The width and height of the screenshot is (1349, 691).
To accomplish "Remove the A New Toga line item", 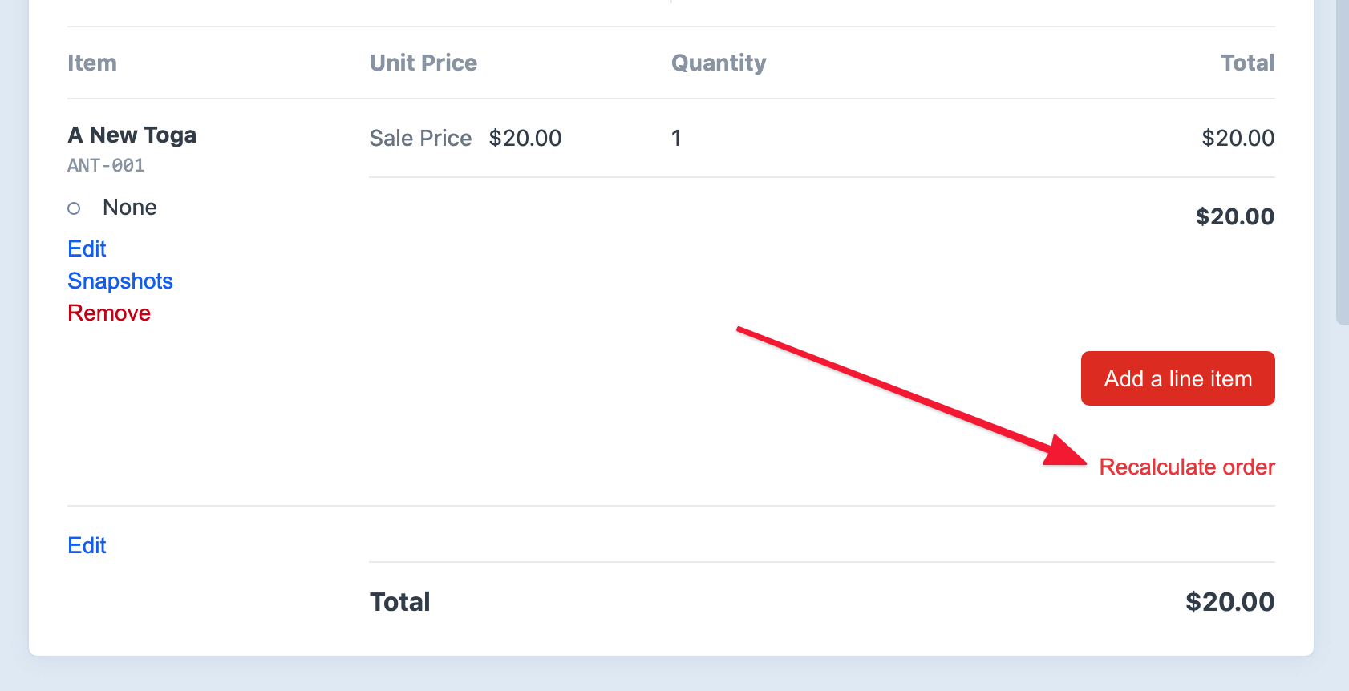I will [109, 313].
